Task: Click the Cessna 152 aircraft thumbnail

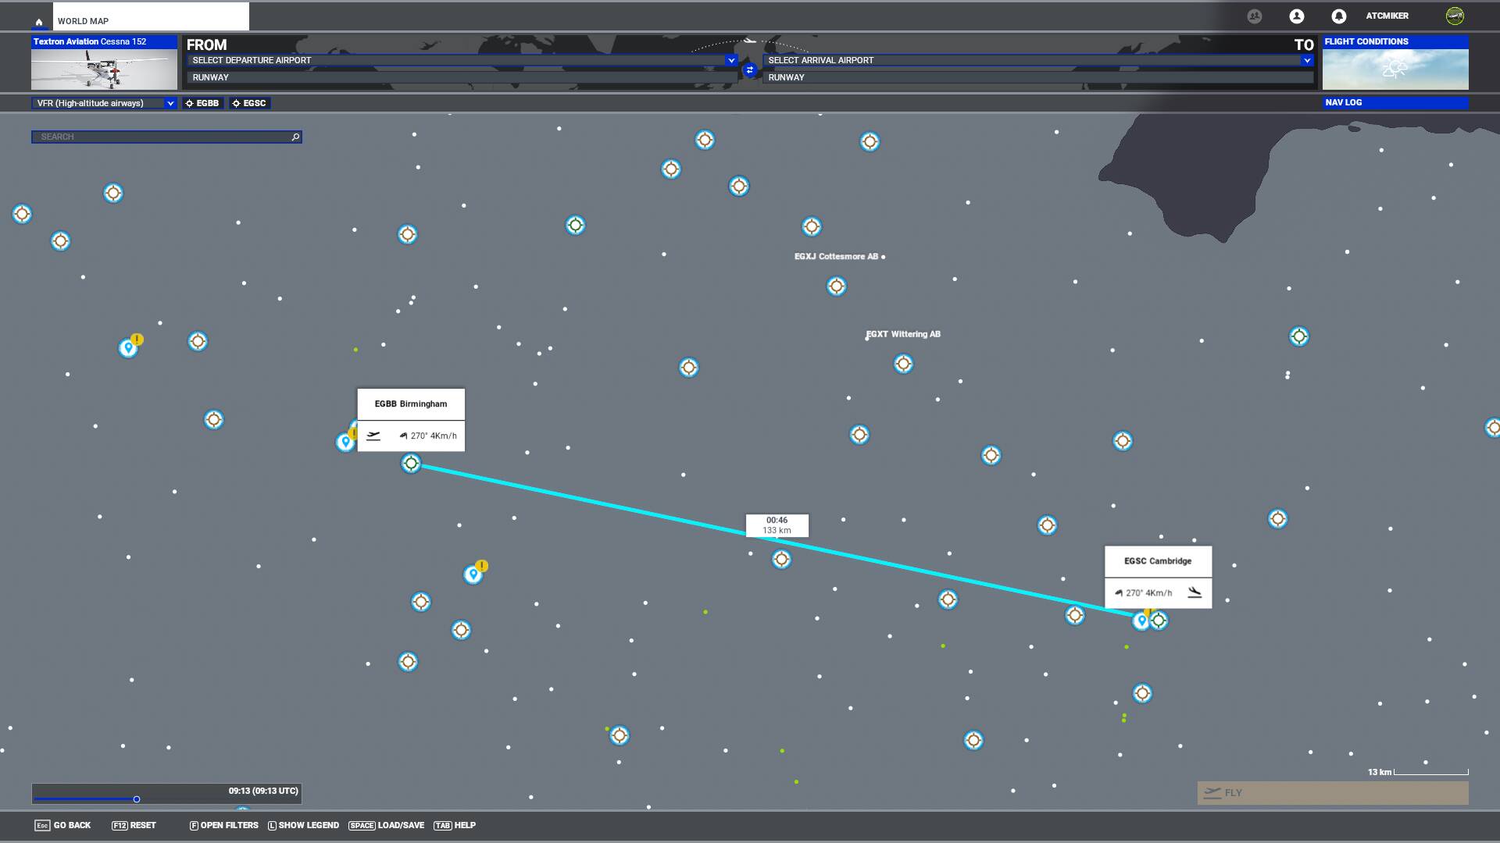Action: tap(104, 69)
